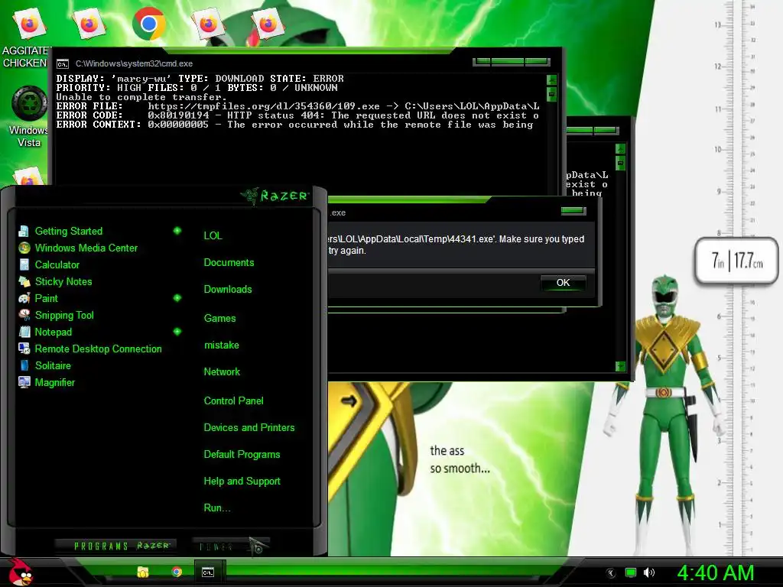The image size is (783, 587).
Task: Open Control Panel
Action: tap(234, 401)
